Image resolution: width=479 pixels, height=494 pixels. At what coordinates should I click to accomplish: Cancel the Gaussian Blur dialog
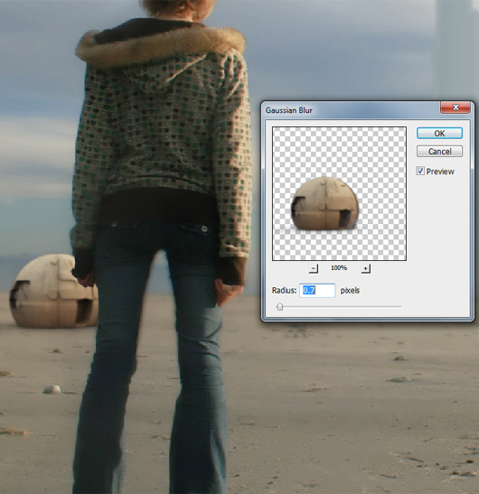point(439,151)
